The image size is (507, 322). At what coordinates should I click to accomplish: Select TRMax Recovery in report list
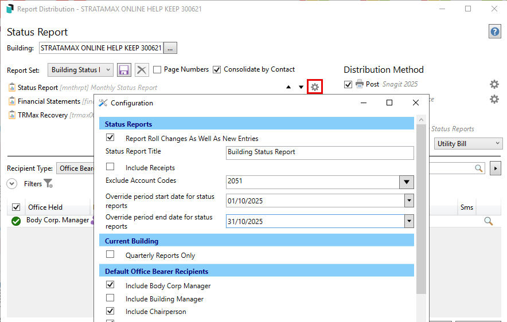[42, 115]
